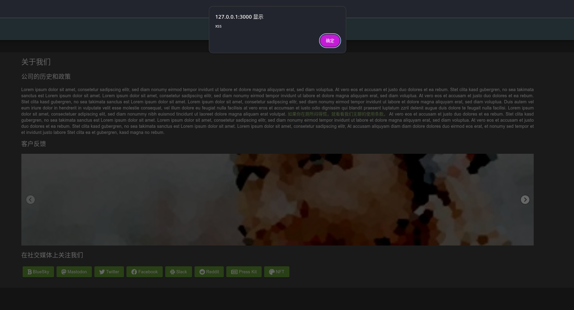Open the Press Kit button
Image resolution: width=574 pixels, height=310 pixels.
pos(244,272)
